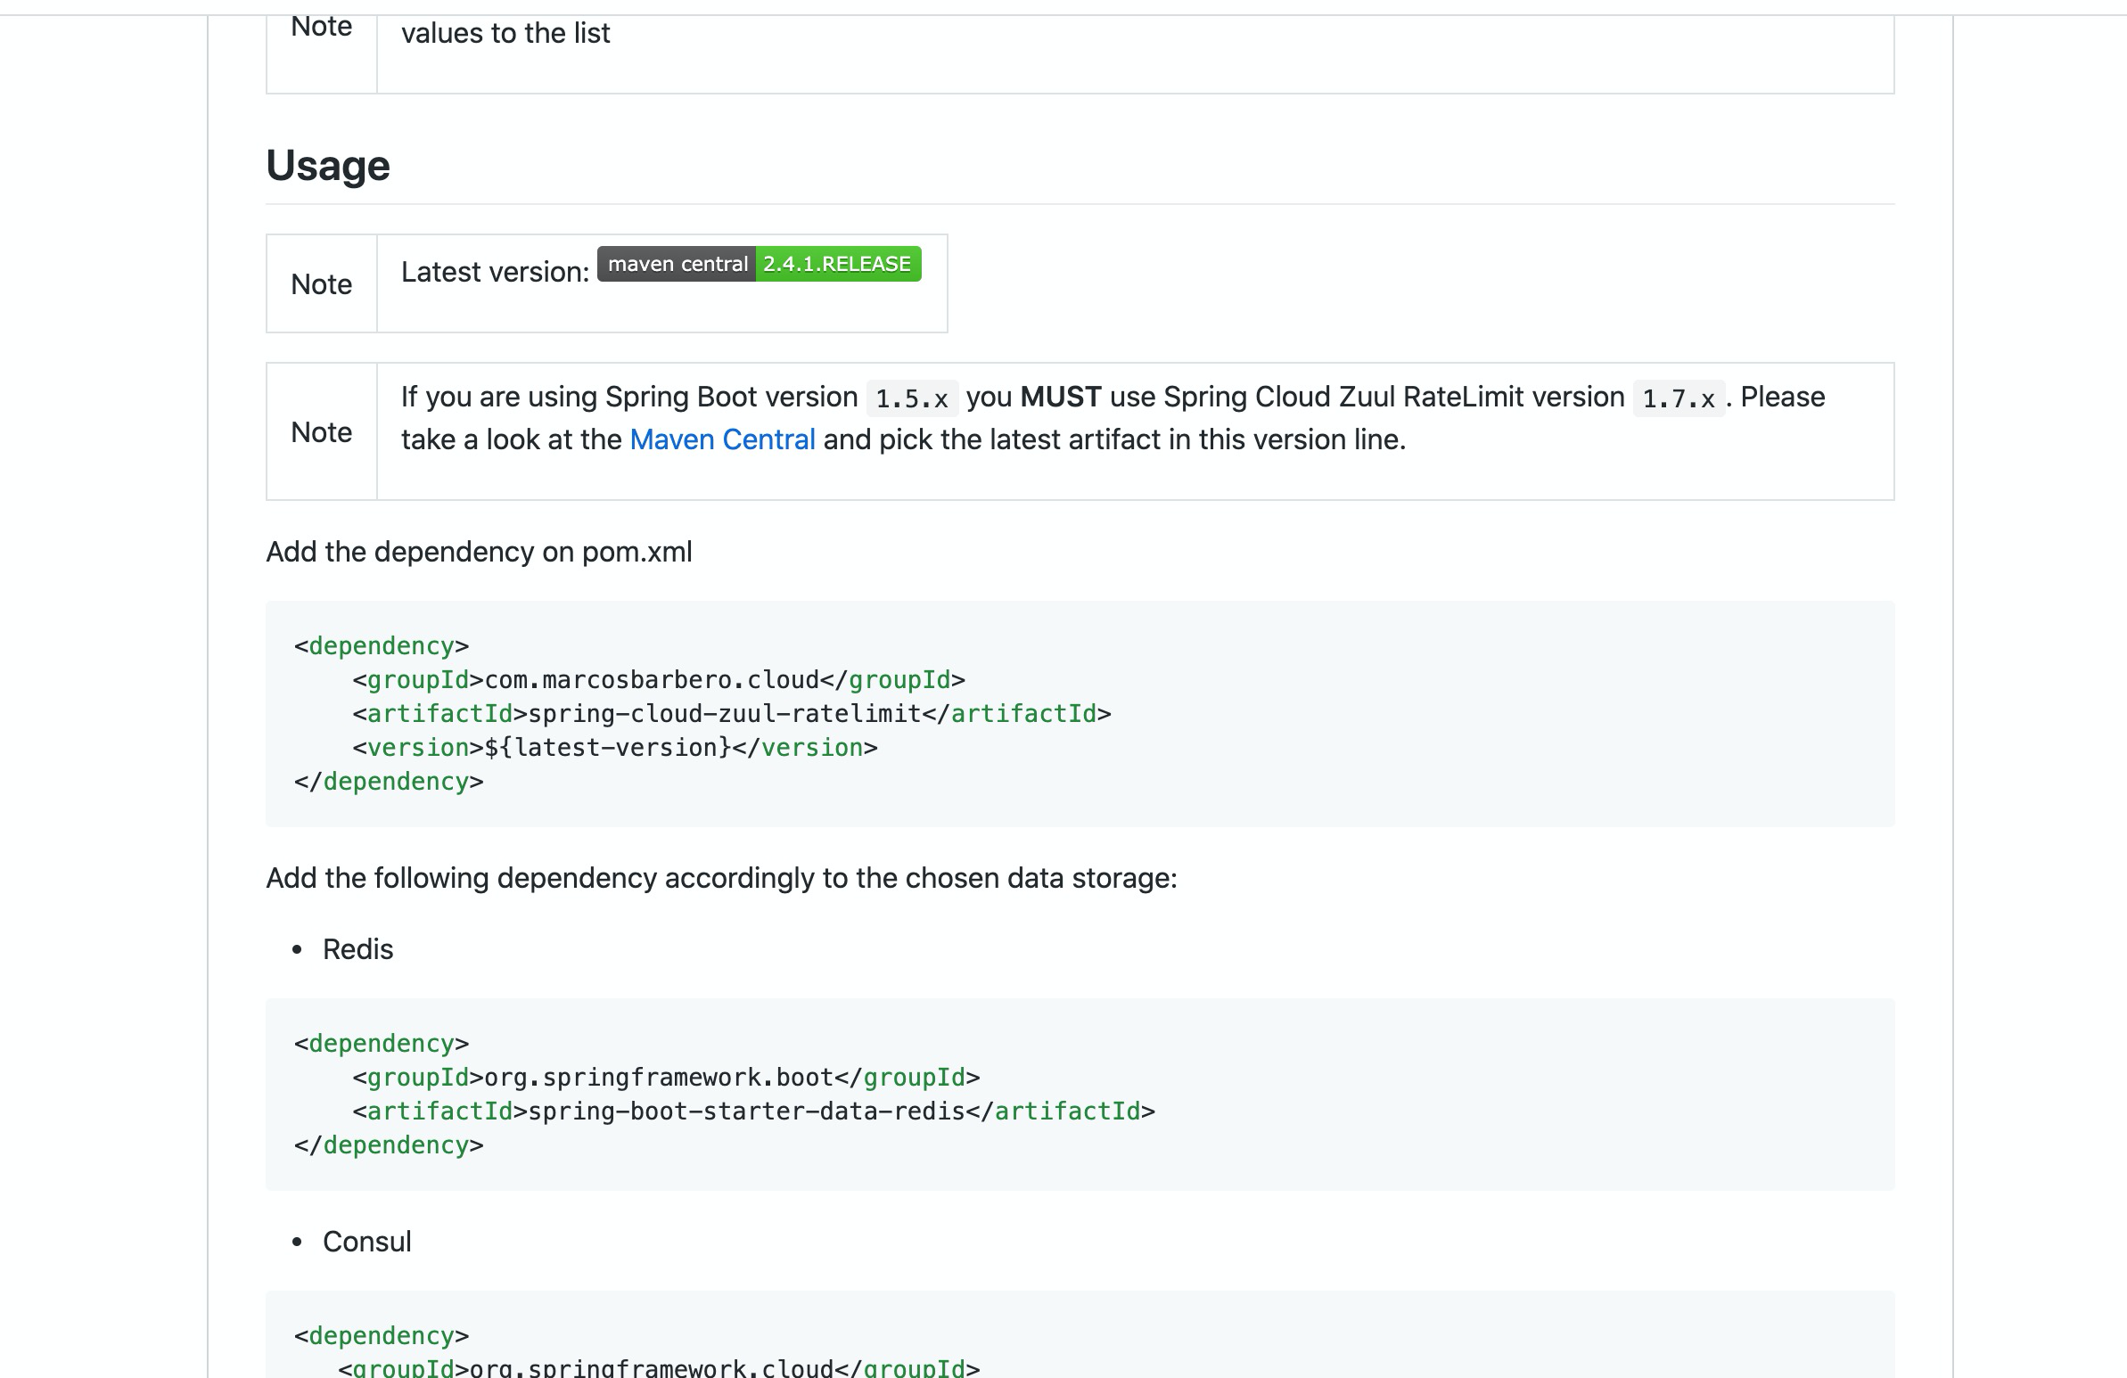2127x1378 pixels.
Task: Click the bold MUST word
Action: click(1060, 397)
